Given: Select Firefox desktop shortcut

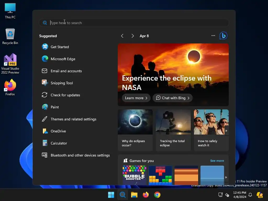Looking at the screenshot, I should (10, 87).
